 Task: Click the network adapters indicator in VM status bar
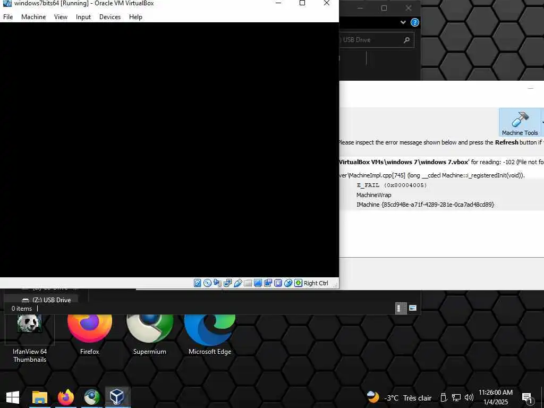tap(227, 283)
